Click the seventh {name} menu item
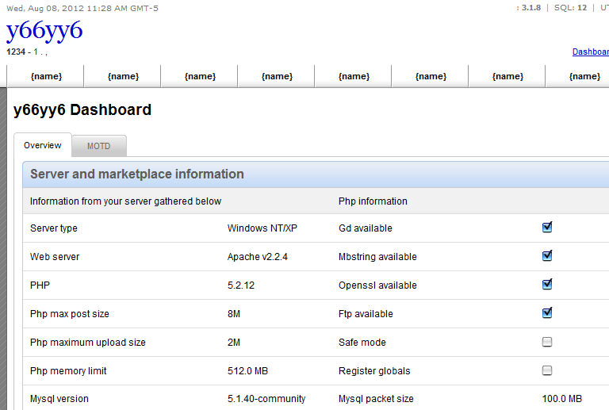609x410 pixels. coord(507,76)
